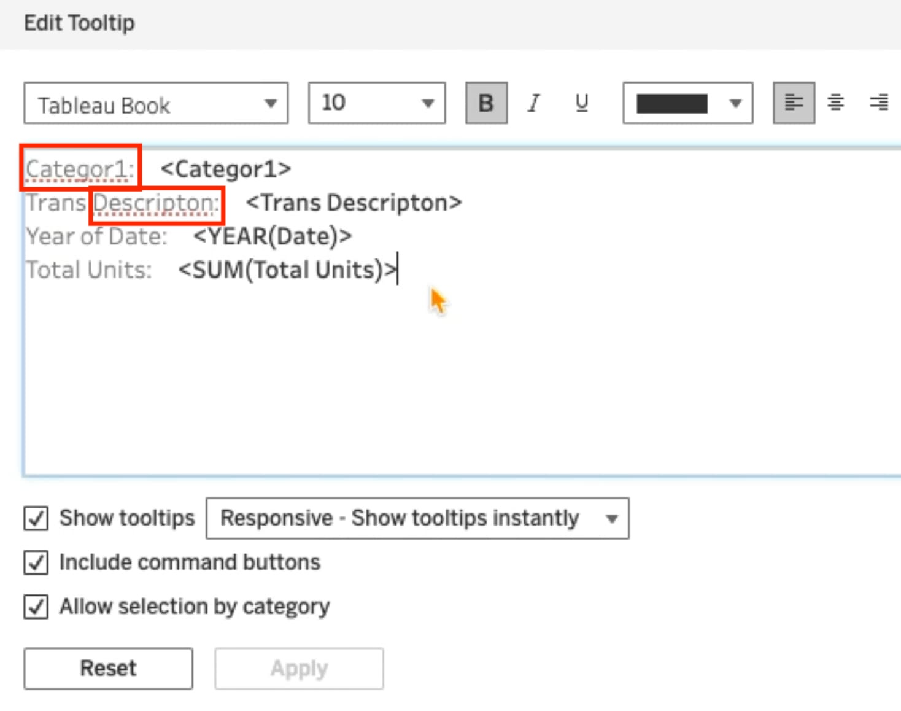901x711 pixels.
Task: Click the Reset button
Action: (109, 668)
